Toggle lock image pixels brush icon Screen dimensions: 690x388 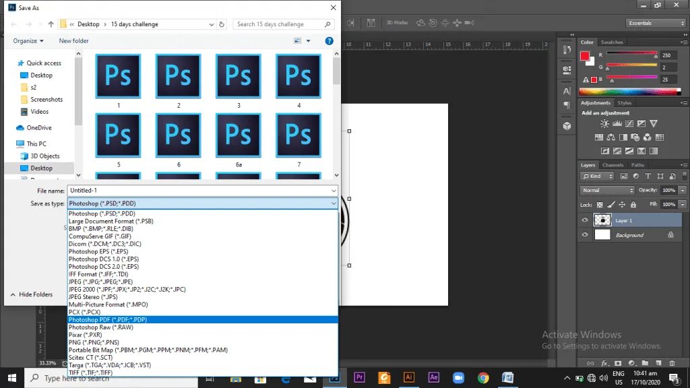[610, 205]
